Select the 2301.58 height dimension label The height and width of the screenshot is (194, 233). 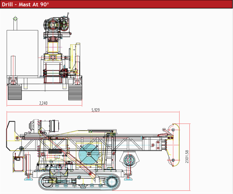[x=187, y=156]
